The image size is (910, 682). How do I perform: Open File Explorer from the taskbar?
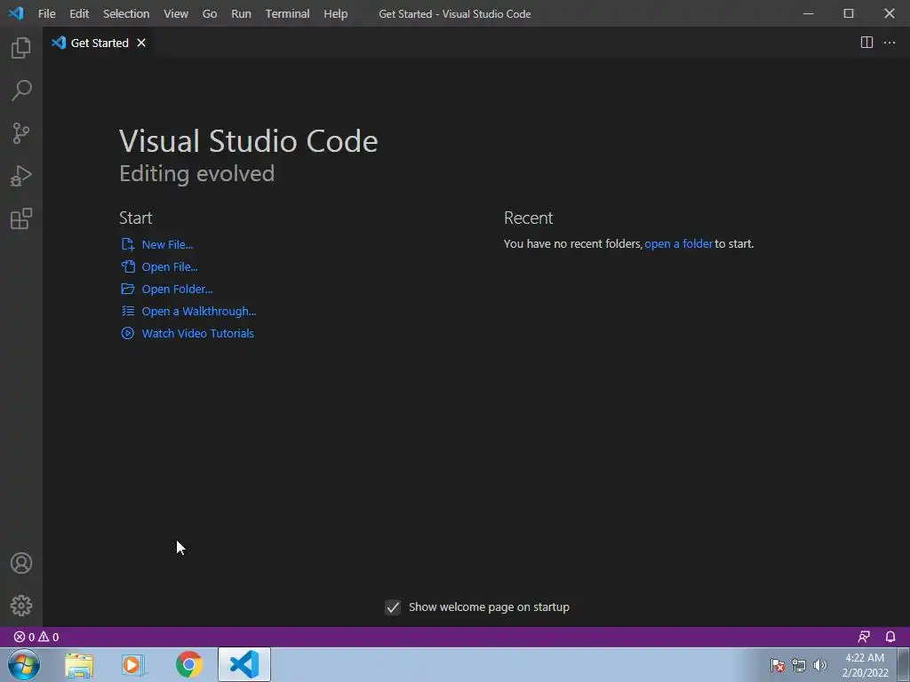click(79, 665)
